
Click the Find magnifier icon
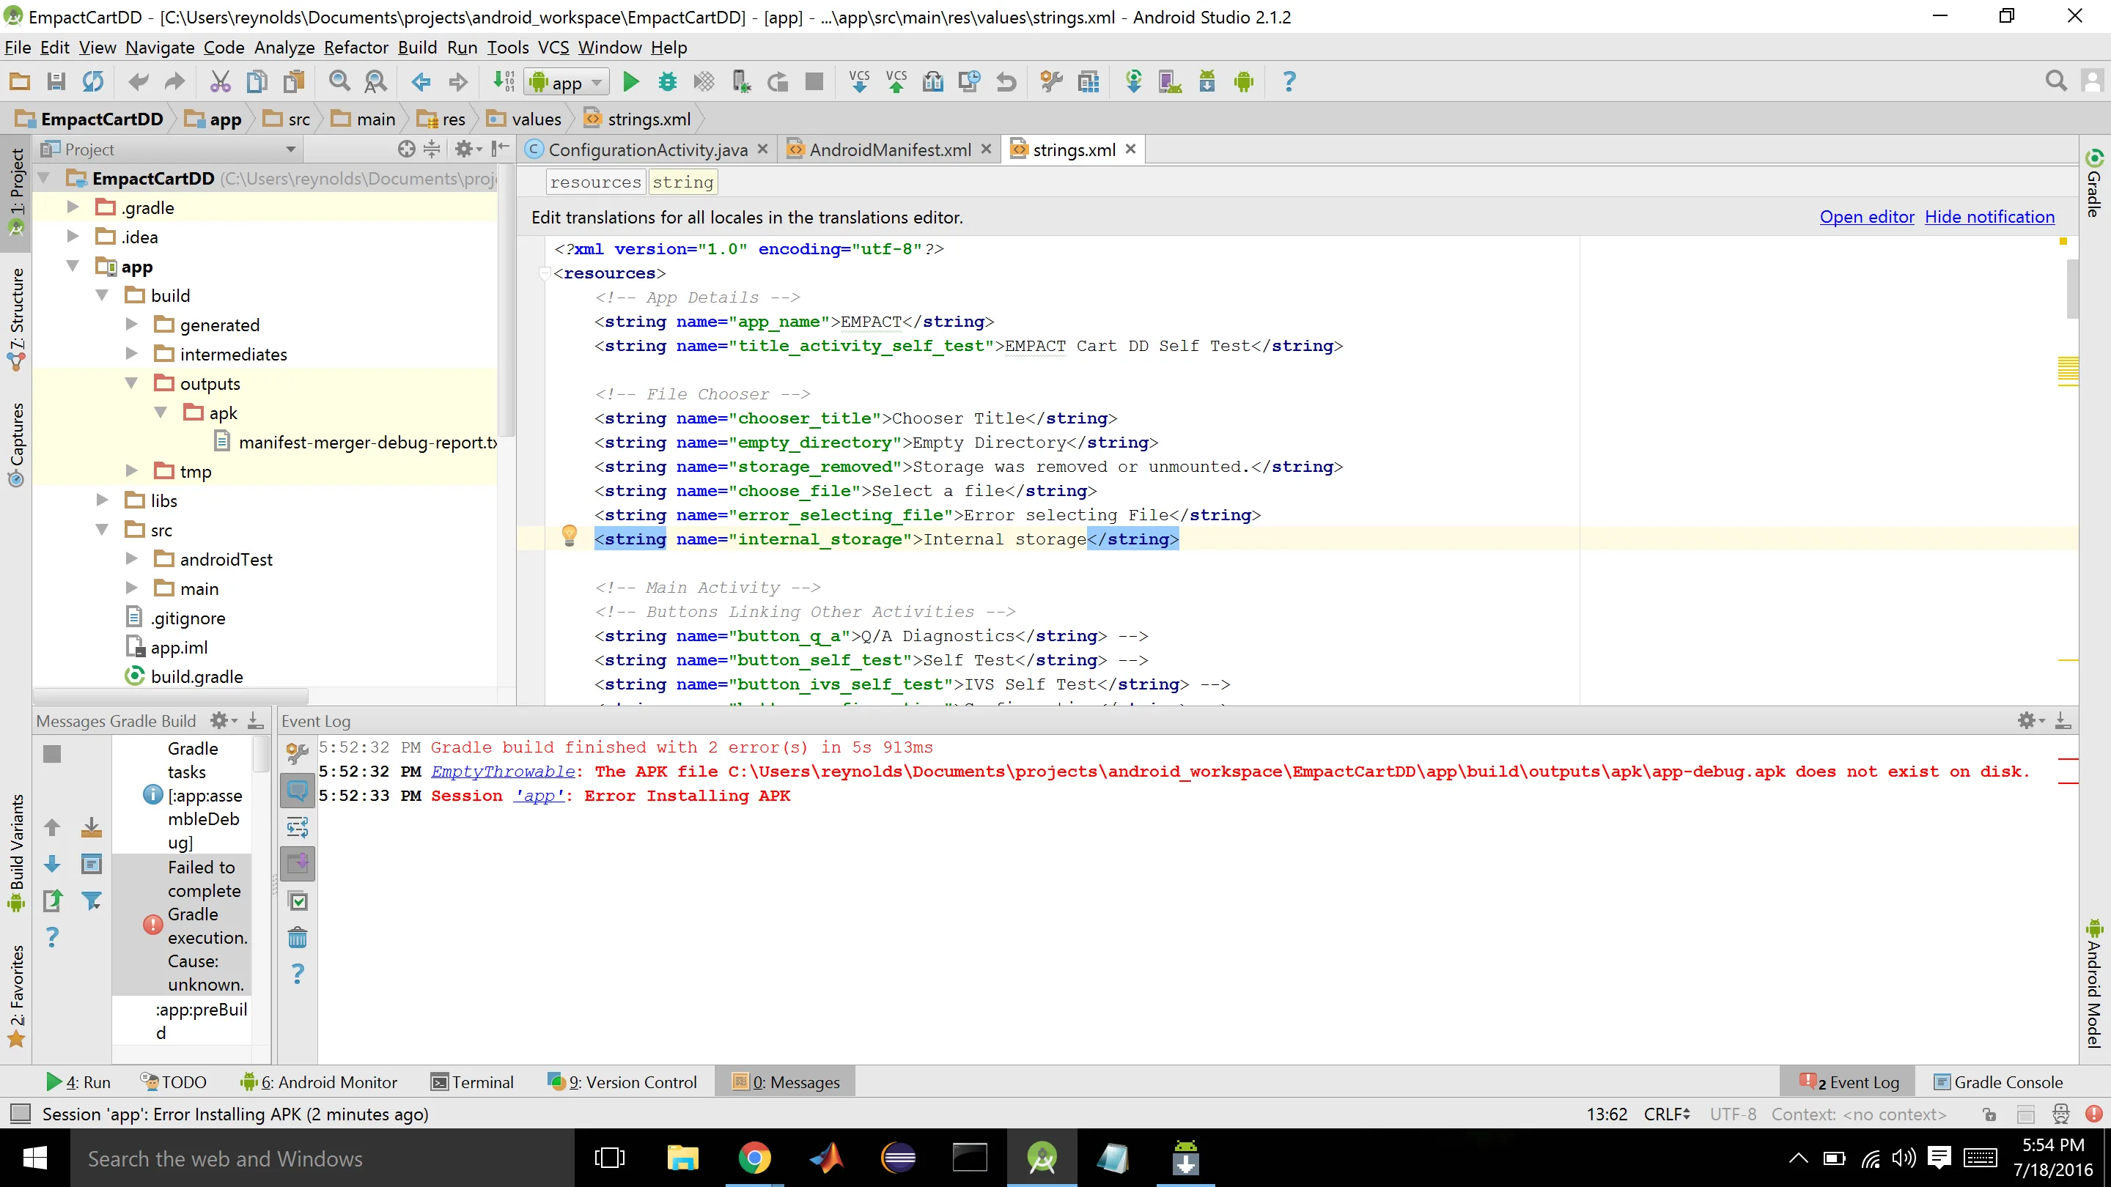click(x=339, y=81)
